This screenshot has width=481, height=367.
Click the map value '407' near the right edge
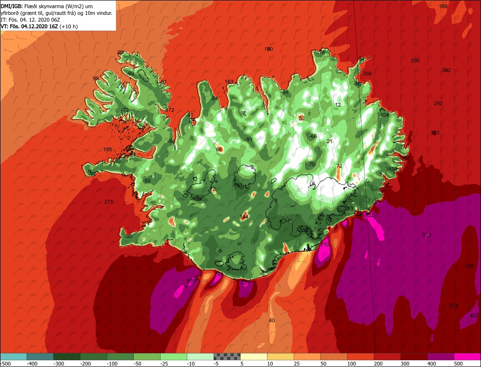click(474, 316)
